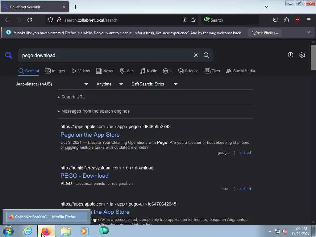Select the General category tab
This screenshot has height=237, width=316.
click(x=28, y=71)
